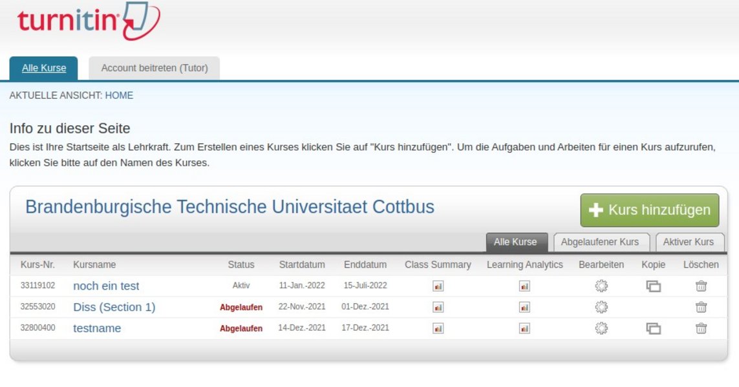Edit the testname course settings
The width and height of the screenshot is (739, 387).
tap(601, 328)
